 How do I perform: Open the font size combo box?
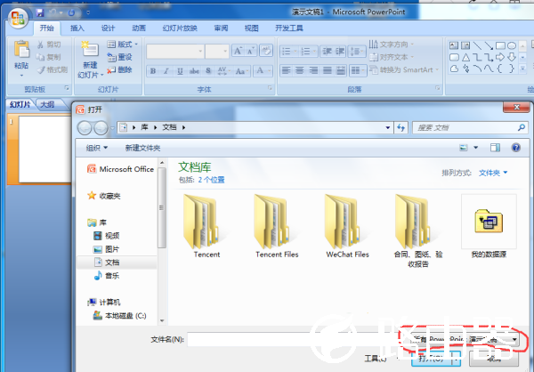217,52
